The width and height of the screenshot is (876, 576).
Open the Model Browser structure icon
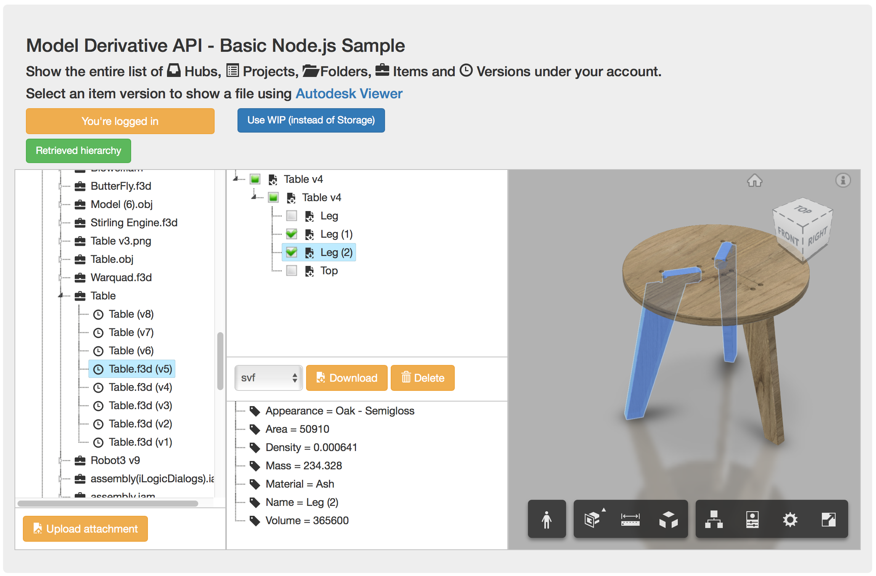(714, 519)
